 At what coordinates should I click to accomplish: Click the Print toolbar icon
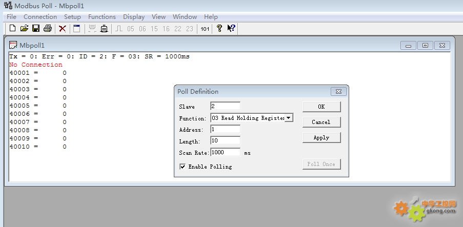48,28
